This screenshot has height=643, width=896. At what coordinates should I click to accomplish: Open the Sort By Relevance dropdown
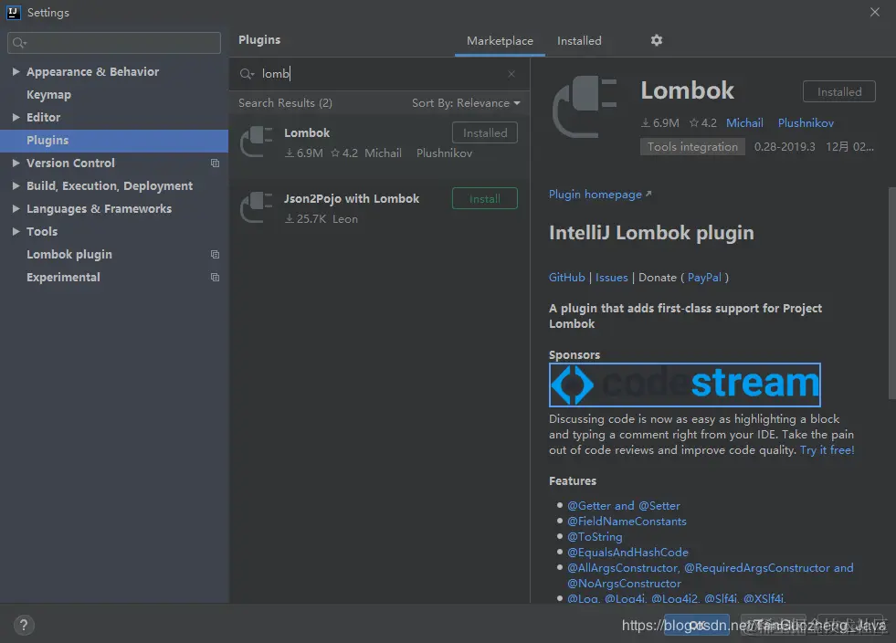point(466,103)
